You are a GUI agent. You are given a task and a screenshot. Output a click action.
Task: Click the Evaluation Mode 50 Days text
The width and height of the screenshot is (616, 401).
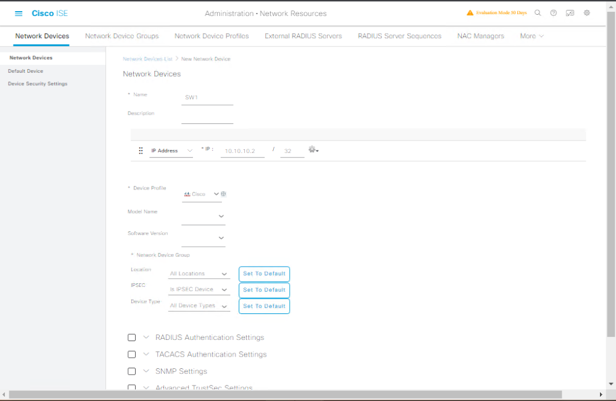coord(501,13)
